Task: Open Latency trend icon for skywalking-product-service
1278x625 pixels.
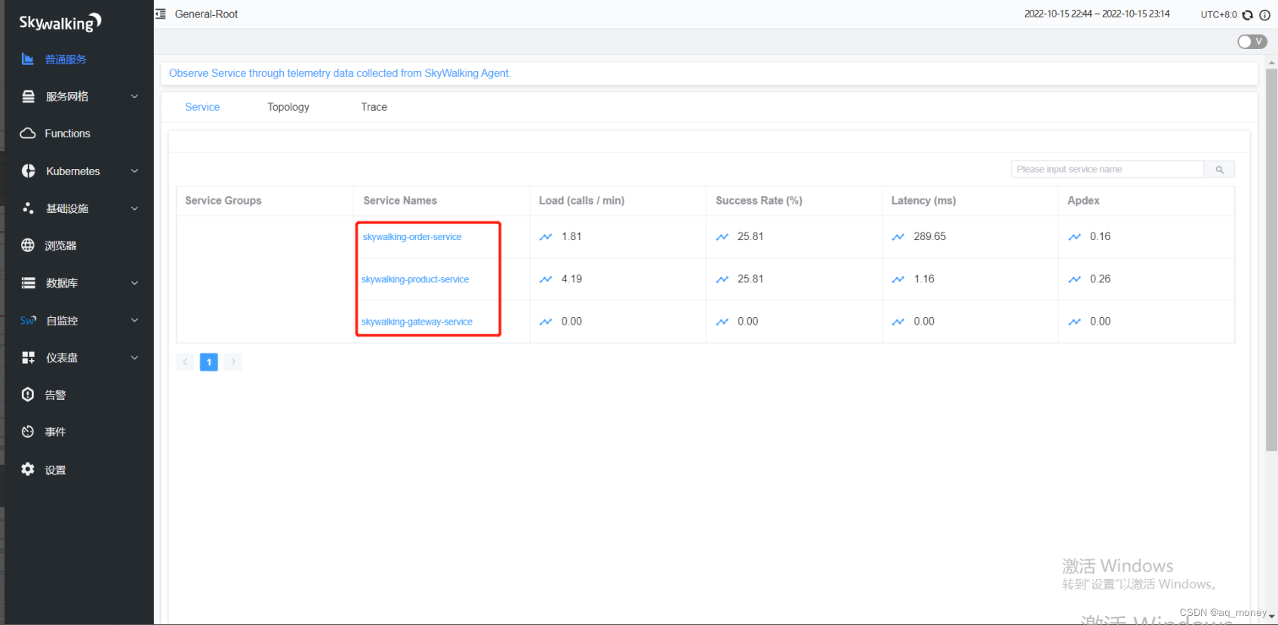Action: (x=898, y=279)
